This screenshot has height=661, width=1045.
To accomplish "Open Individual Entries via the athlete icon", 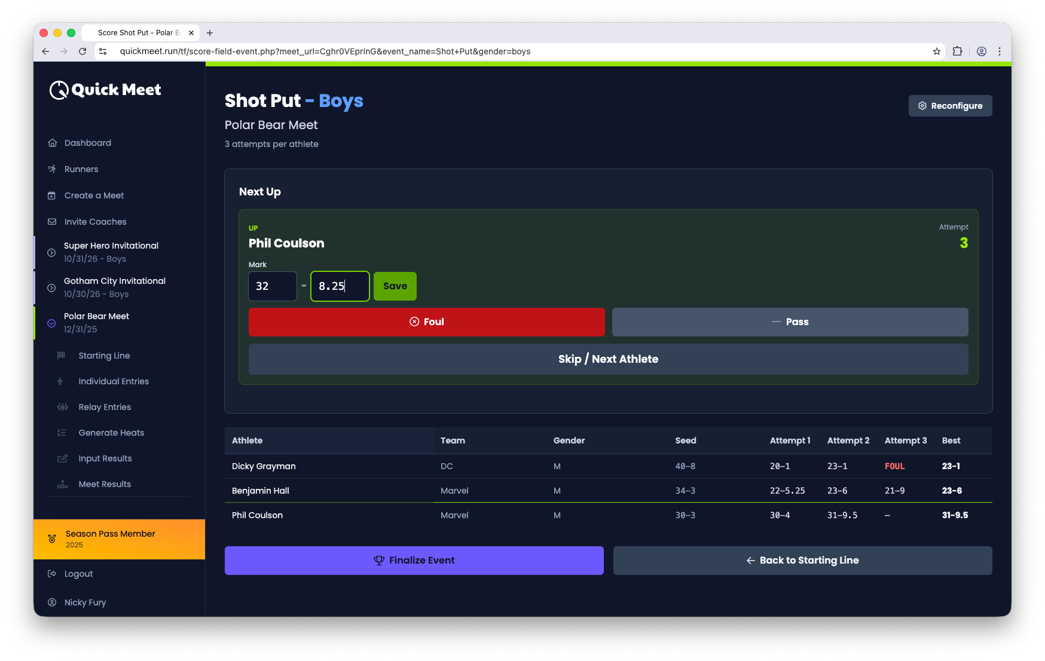I will 60,381.
